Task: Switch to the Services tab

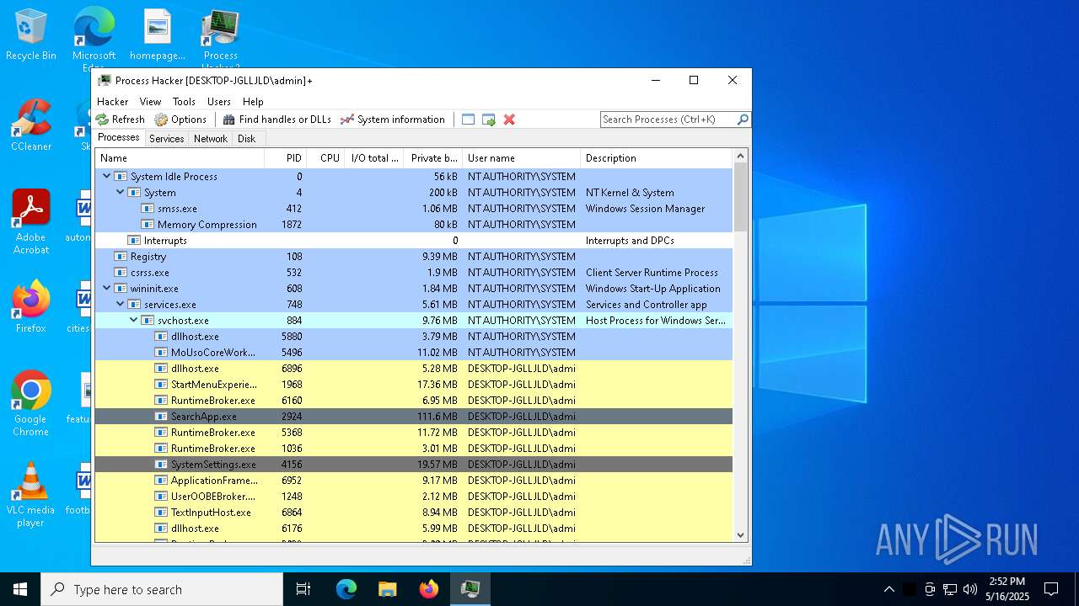Action: coord(167,139)
